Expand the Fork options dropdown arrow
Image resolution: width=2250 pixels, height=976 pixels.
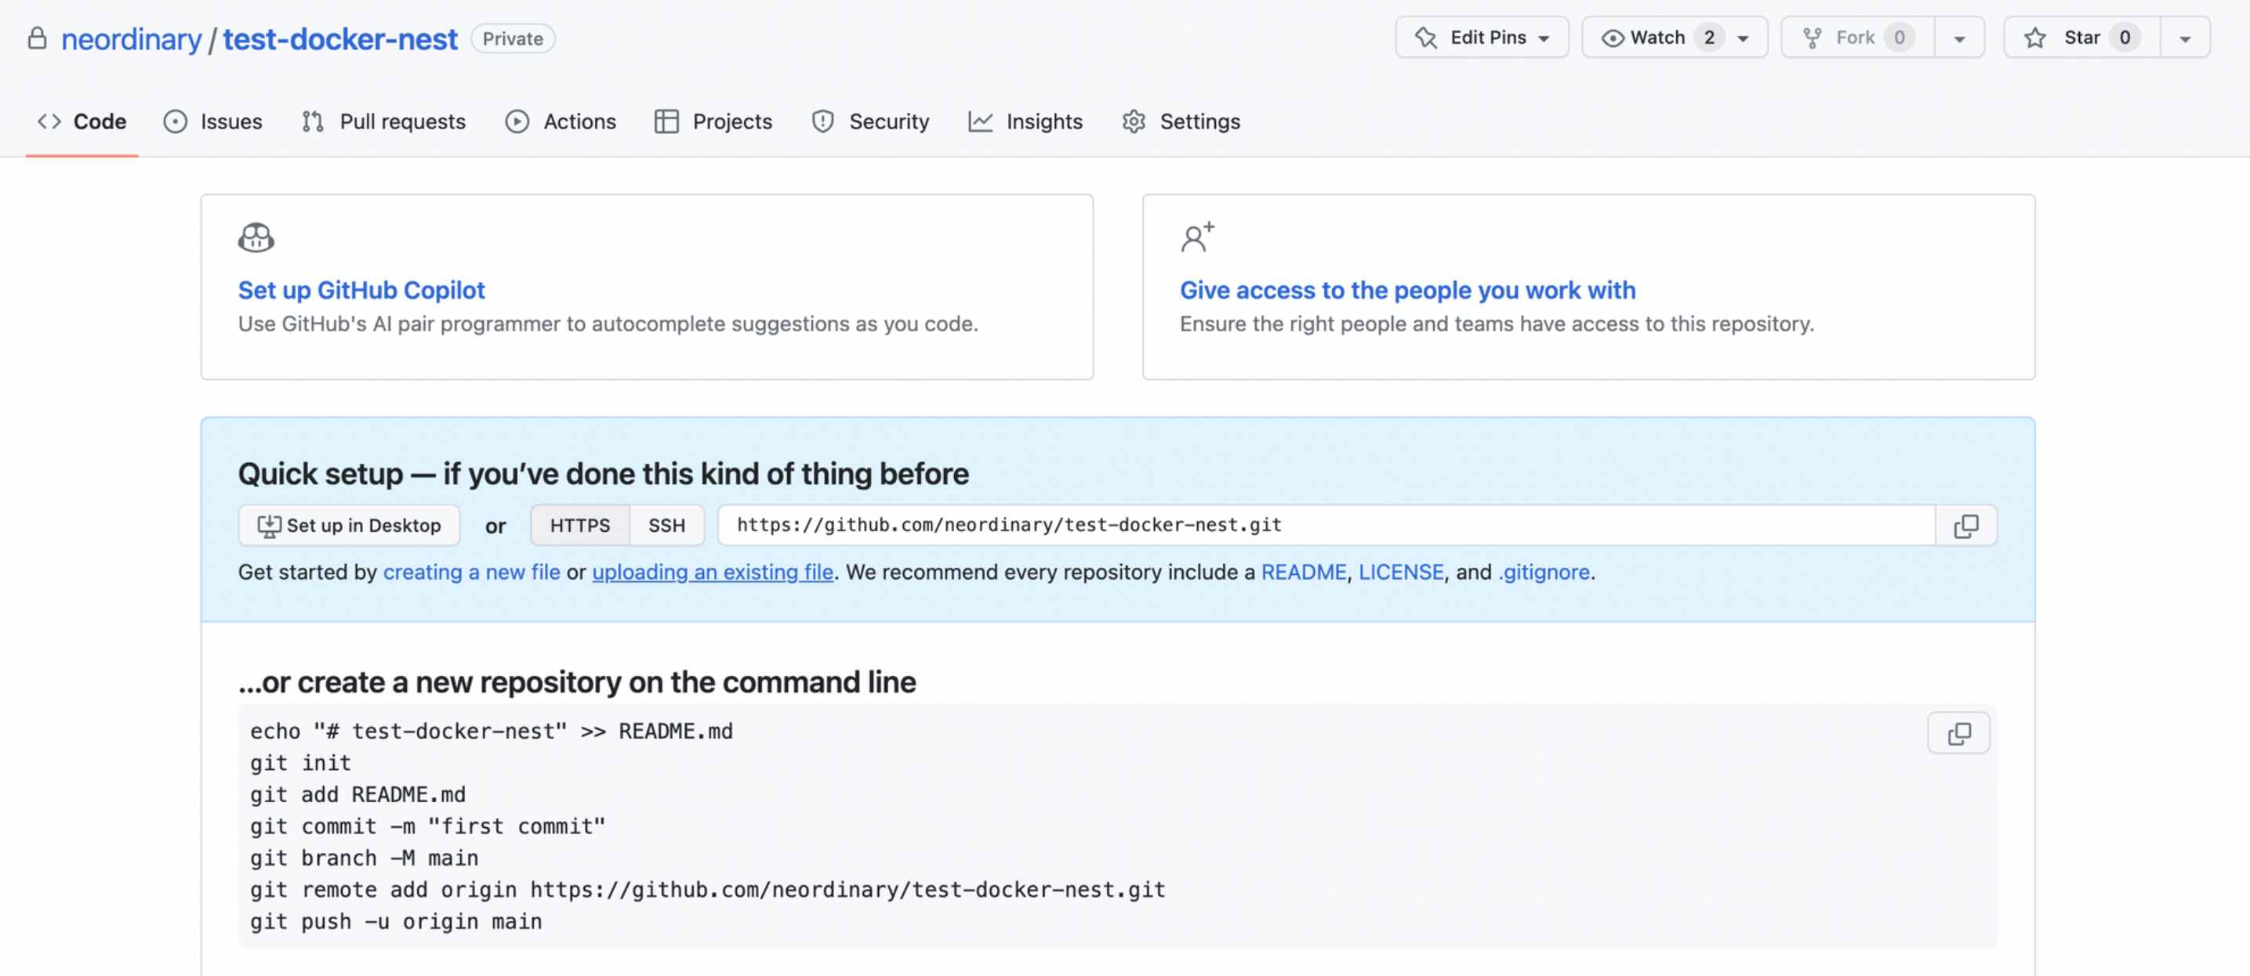coord(1959,38)
